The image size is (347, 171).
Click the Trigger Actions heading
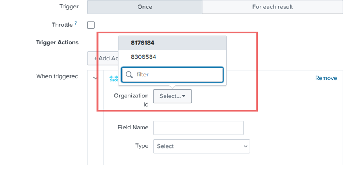[x=57, y=42]
